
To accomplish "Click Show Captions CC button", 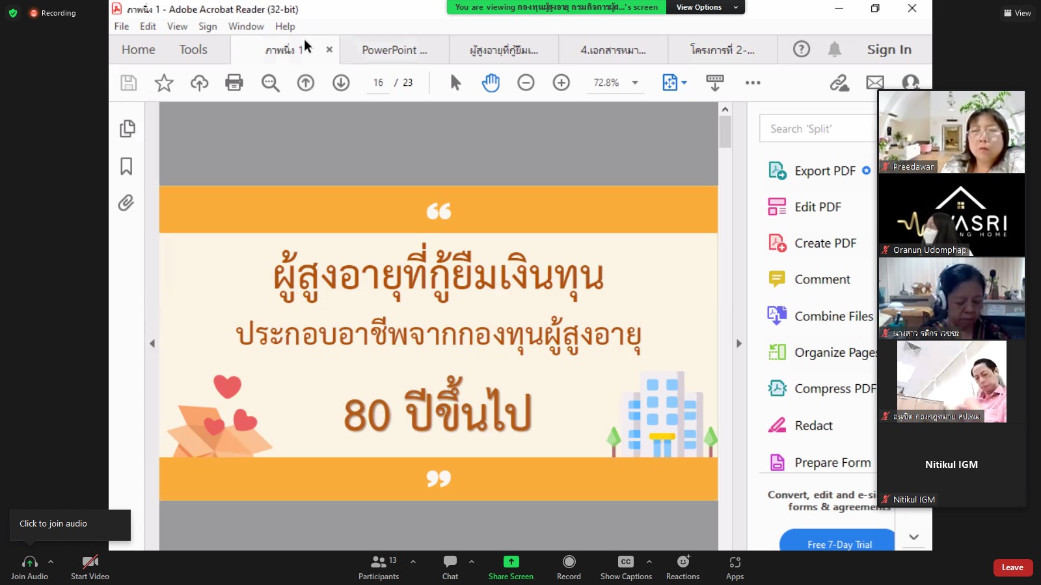I will 626,567.
